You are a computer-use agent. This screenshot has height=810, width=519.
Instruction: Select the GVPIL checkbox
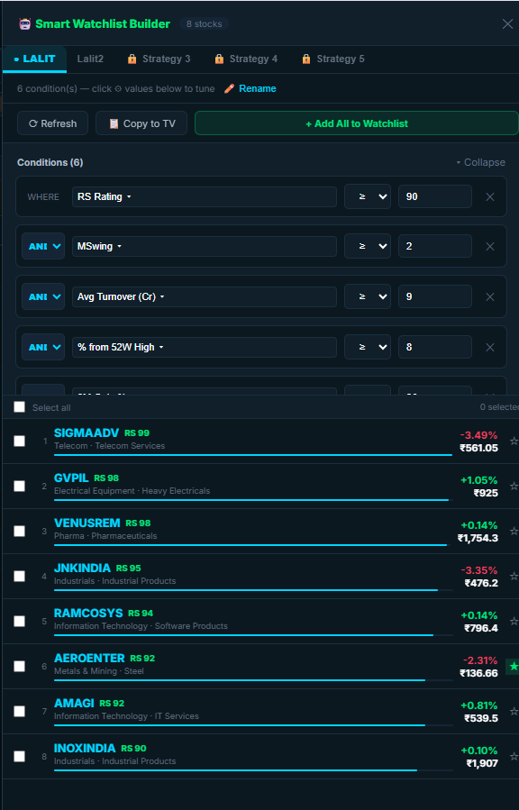(x=19, y=486)
